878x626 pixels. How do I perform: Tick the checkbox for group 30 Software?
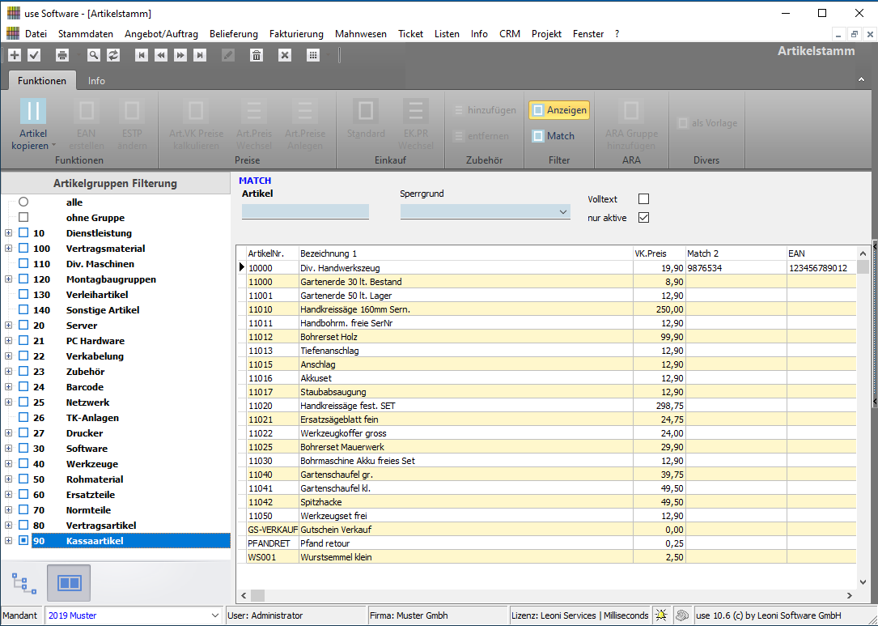click(23, 449)
